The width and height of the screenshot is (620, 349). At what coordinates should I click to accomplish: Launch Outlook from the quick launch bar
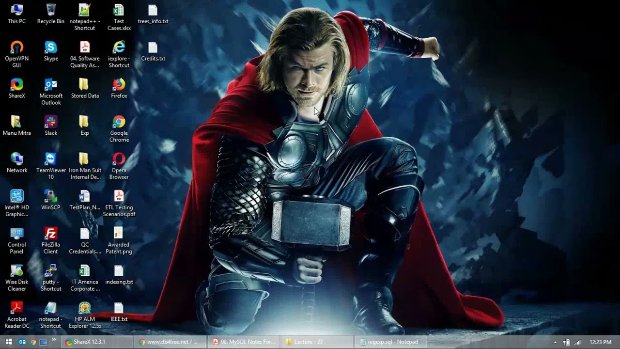coord(22,342)
